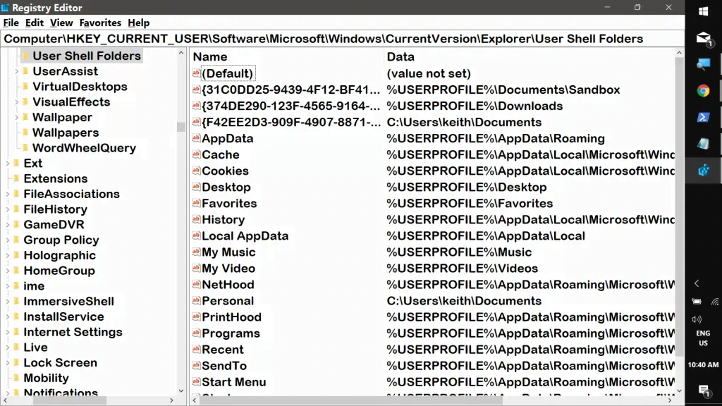Expand the Ext key in tree

point(7,164)
